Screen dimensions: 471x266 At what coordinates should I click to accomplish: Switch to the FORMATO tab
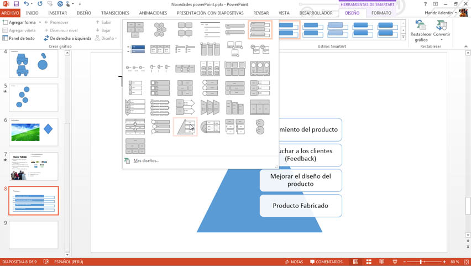pos(381,13)
